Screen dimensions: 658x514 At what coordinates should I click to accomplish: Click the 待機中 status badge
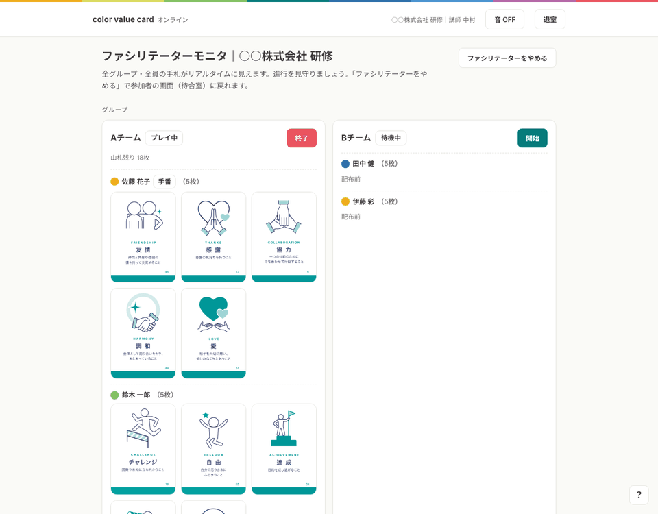coord(391,138)
